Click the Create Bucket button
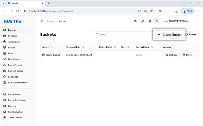The image size is (203, 126). (x=169, y=34)
